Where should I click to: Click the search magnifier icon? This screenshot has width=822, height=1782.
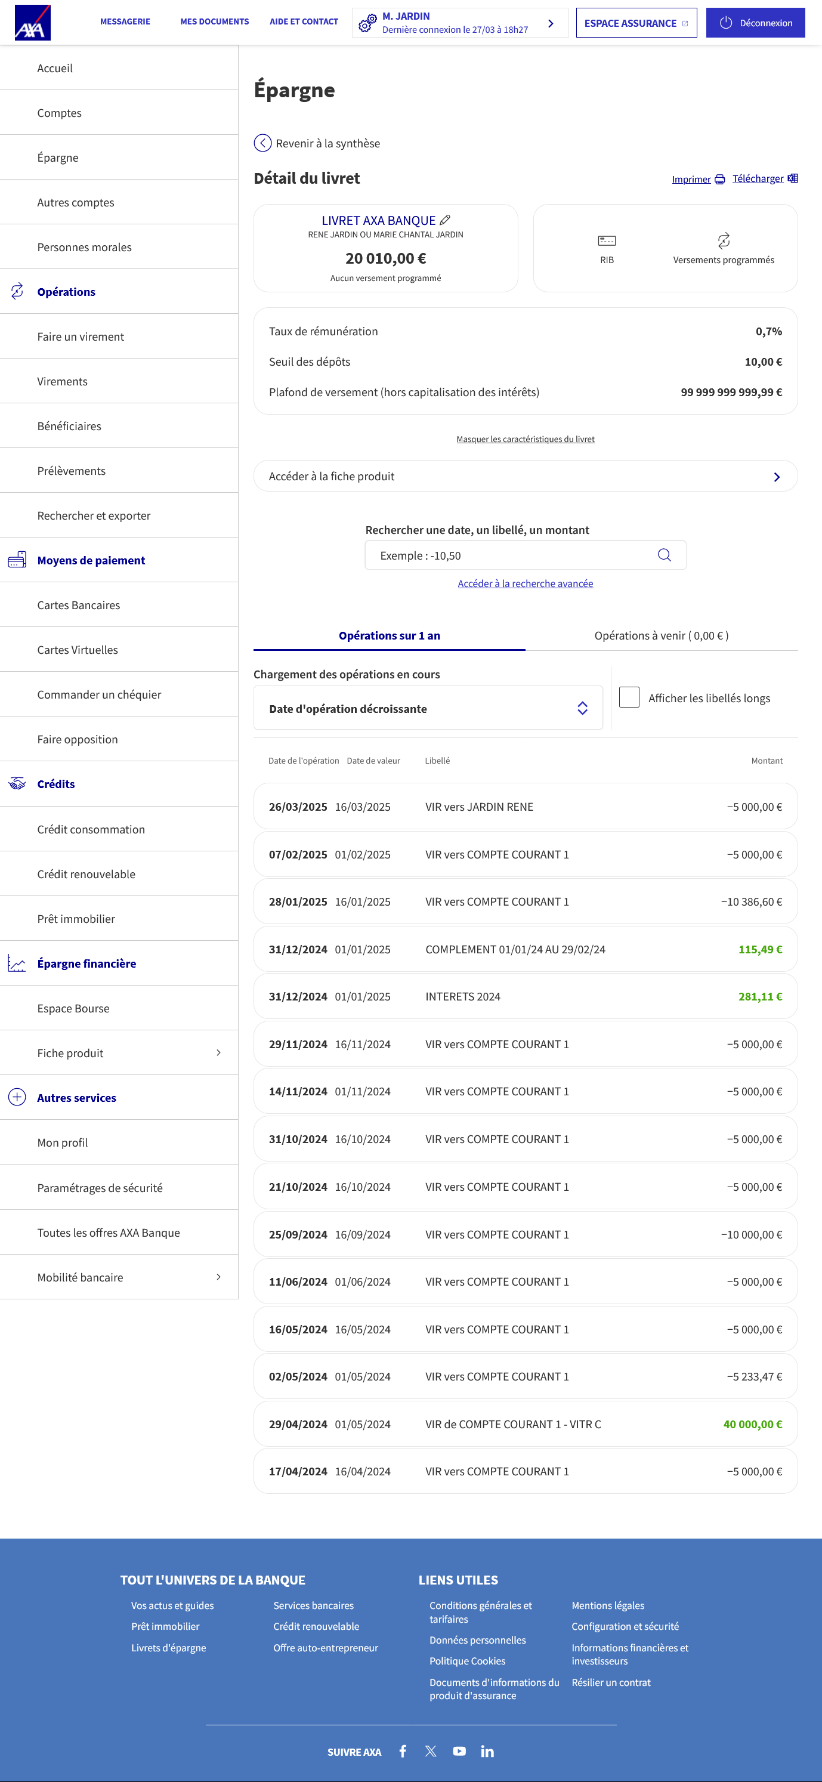tap(665, 555)
